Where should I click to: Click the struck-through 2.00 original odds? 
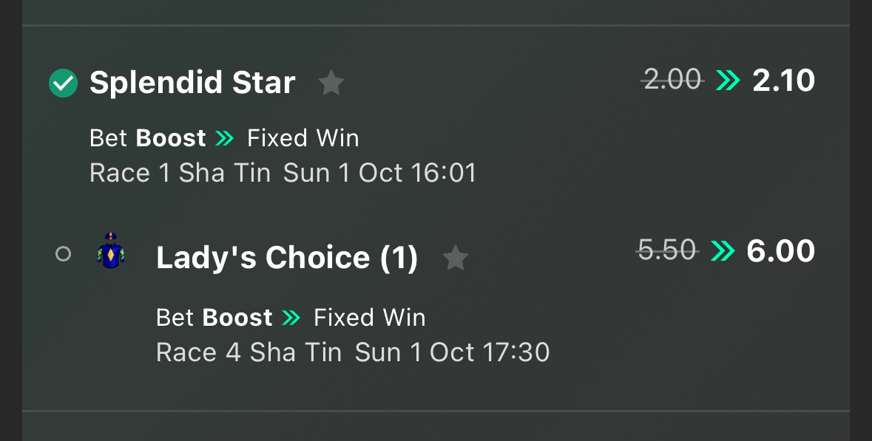tap(672, 80)
